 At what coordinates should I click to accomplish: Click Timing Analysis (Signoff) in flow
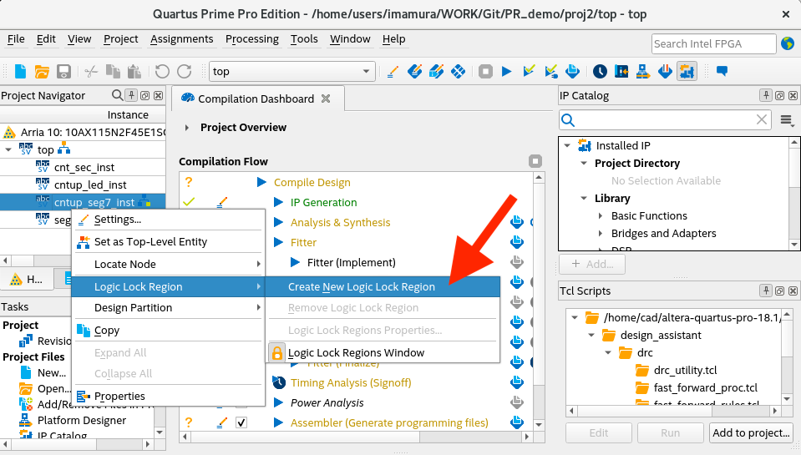tap(351, 382)
